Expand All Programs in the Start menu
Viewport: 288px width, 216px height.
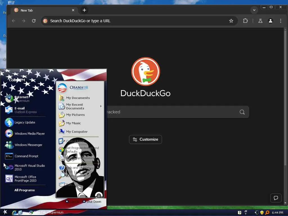pyautogui.click(x=25, y=190)
